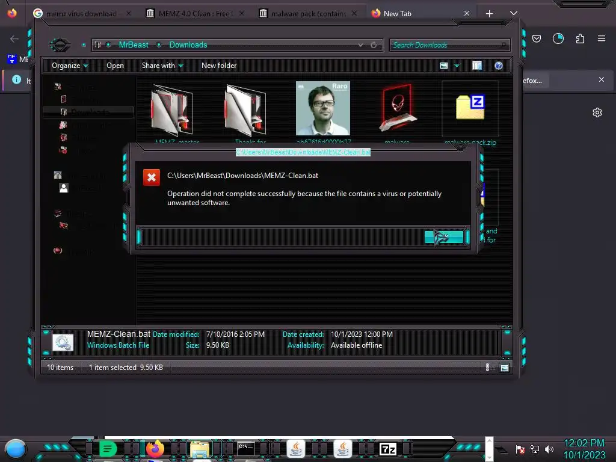Image resolution: width=616 pixels, height=462 pixels.
Task: Expand the Share with dropdown
Action: tap(162, 66)
